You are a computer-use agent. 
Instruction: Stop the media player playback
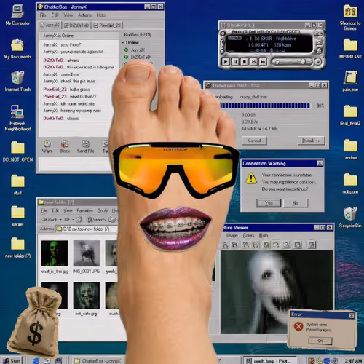point(245,62)
